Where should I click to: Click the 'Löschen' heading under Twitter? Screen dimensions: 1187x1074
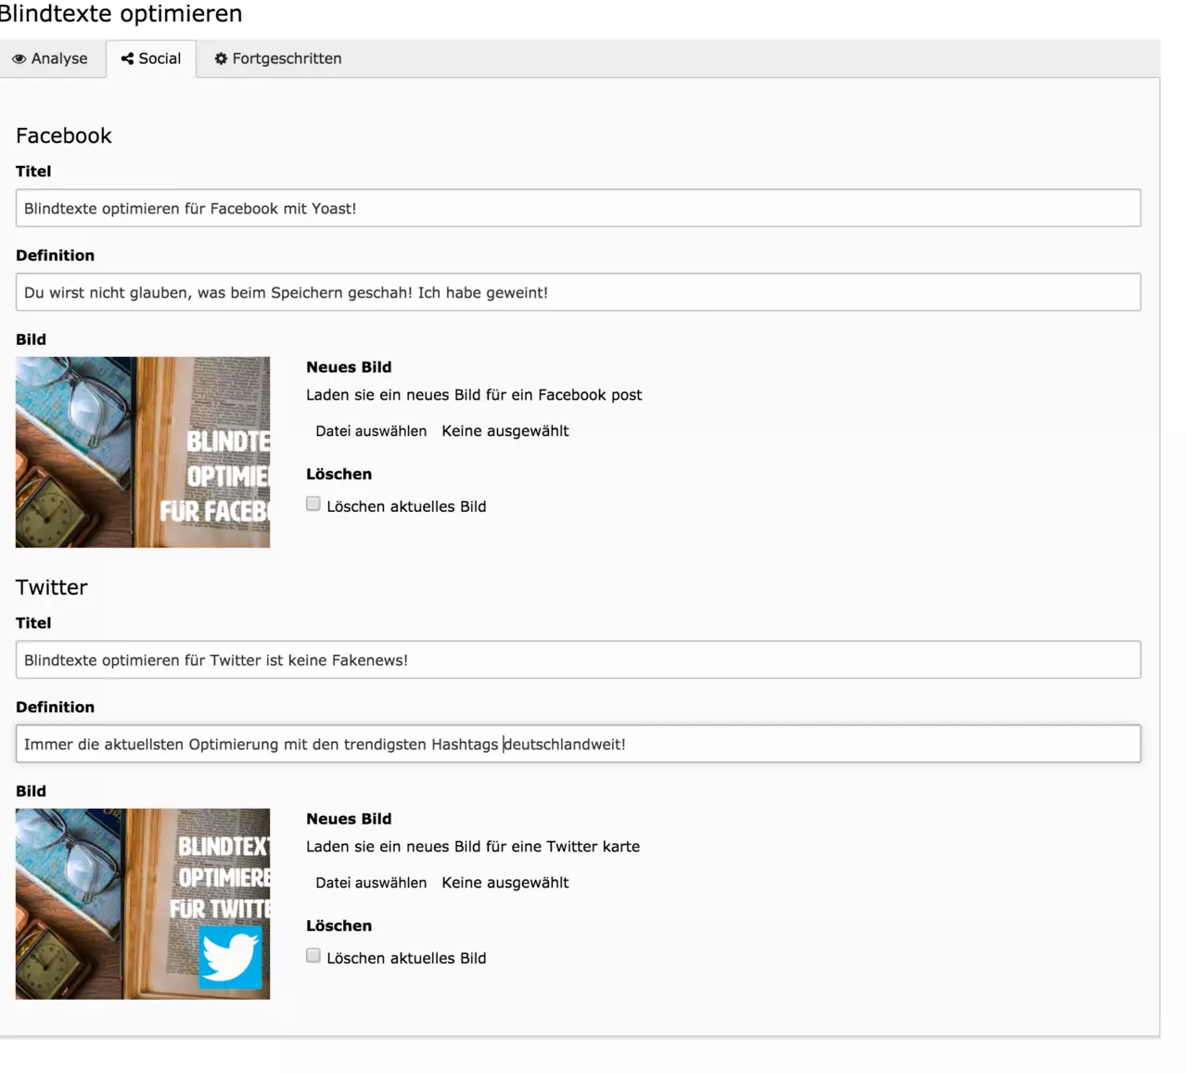click(338, 926)
